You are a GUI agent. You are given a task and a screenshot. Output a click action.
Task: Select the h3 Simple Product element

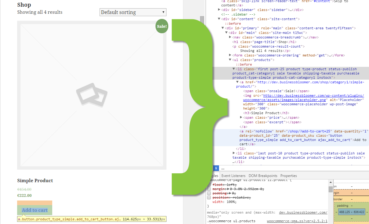266,113
